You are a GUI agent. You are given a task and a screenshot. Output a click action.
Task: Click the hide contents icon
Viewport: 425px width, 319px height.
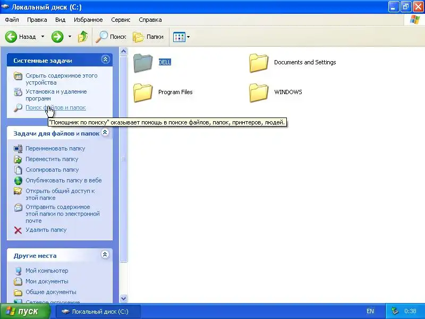[18, 76]
